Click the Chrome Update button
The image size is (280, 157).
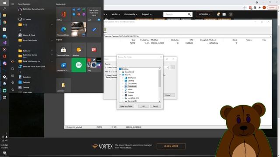[273, 7]
